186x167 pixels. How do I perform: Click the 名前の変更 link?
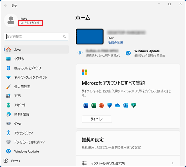[115, 42]
